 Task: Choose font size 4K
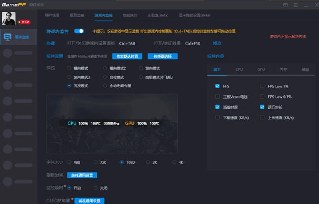(174, 162)
